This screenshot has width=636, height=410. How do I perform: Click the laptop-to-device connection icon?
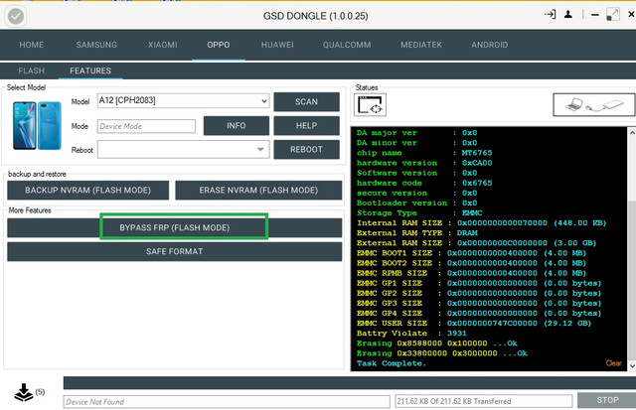point(594,105)
